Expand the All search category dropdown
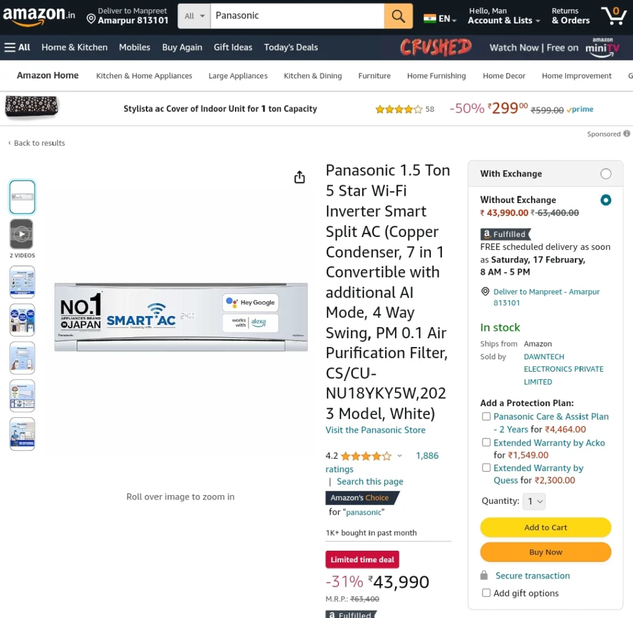 click(194, 16)
